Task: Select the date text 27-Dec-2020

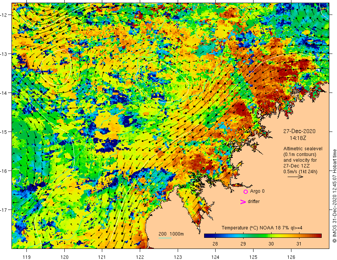Action: click(x=299, y=131)
